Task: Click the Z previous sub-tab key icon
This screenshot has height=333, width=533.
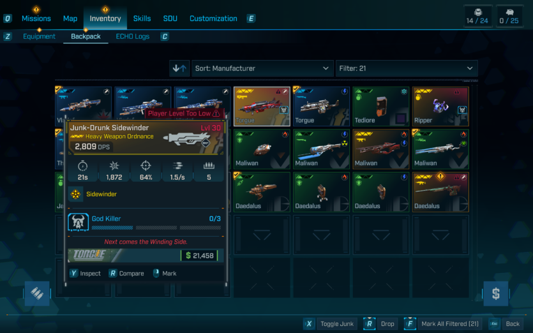Action: (8, 36)
